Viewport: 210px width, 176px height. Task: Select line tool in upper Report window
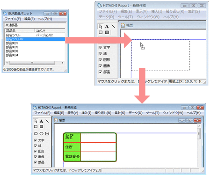[113, 26]
